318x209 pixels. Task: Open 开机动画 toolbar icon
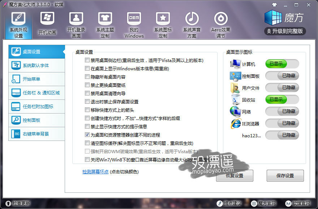pos(47,18)
